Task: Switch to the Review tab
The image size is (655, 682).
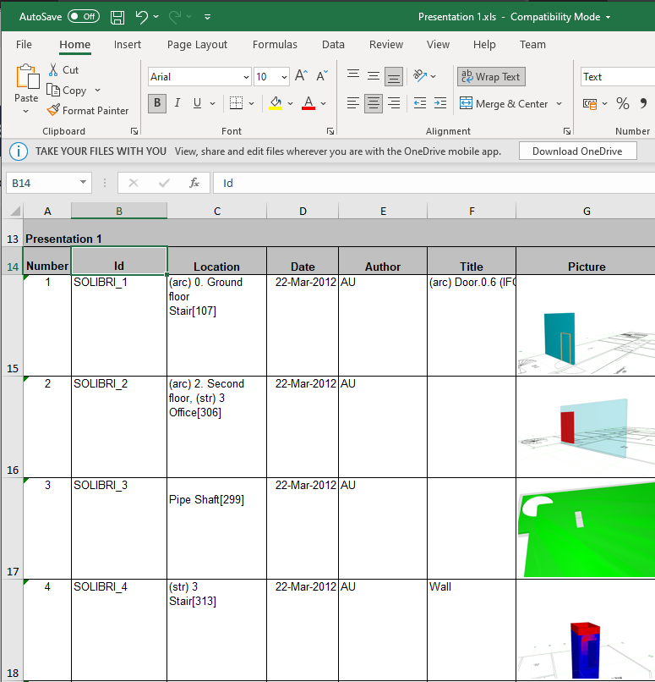Action: (x=386, y=44)
